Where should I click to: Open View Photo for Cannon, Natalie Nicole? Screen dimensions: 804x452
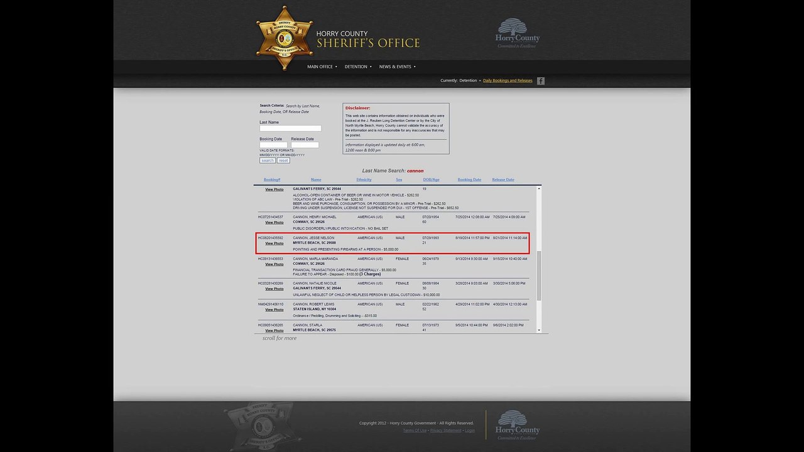(x=274, y=289)
